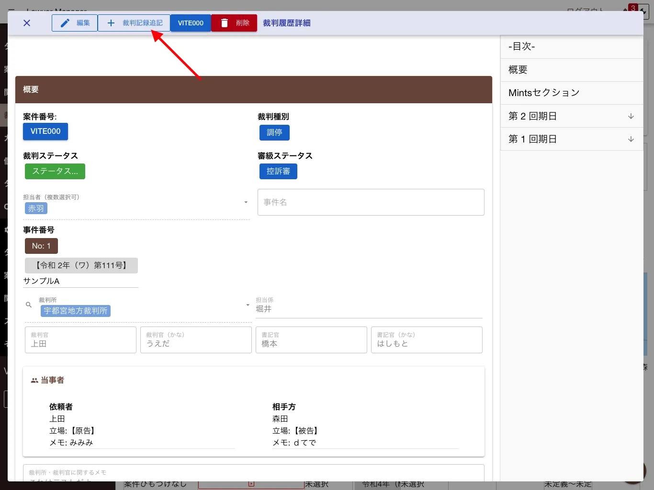This screenshot has height=490, width=654.
Task: Open the 裁判所 dropdown arrow
Action: (248, 305)
